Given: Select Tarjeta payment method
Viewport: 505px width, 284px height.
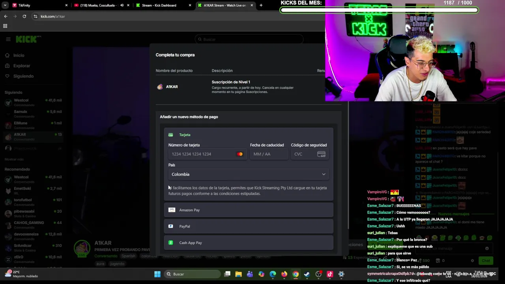Looking at the screenshot, I should pyautogui.click(x=249, y=135).
